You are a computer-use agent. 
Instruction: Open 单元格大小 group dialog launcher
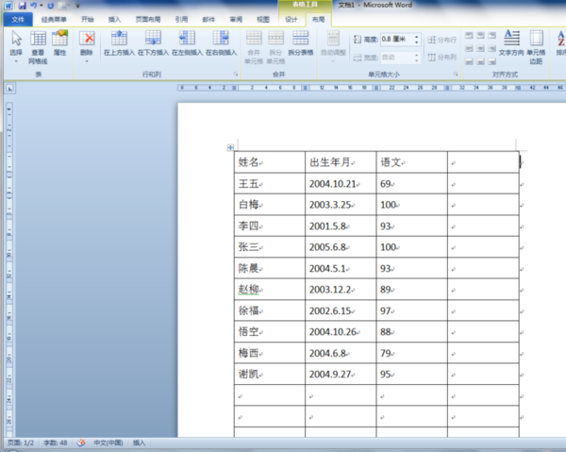pos(456,74)
